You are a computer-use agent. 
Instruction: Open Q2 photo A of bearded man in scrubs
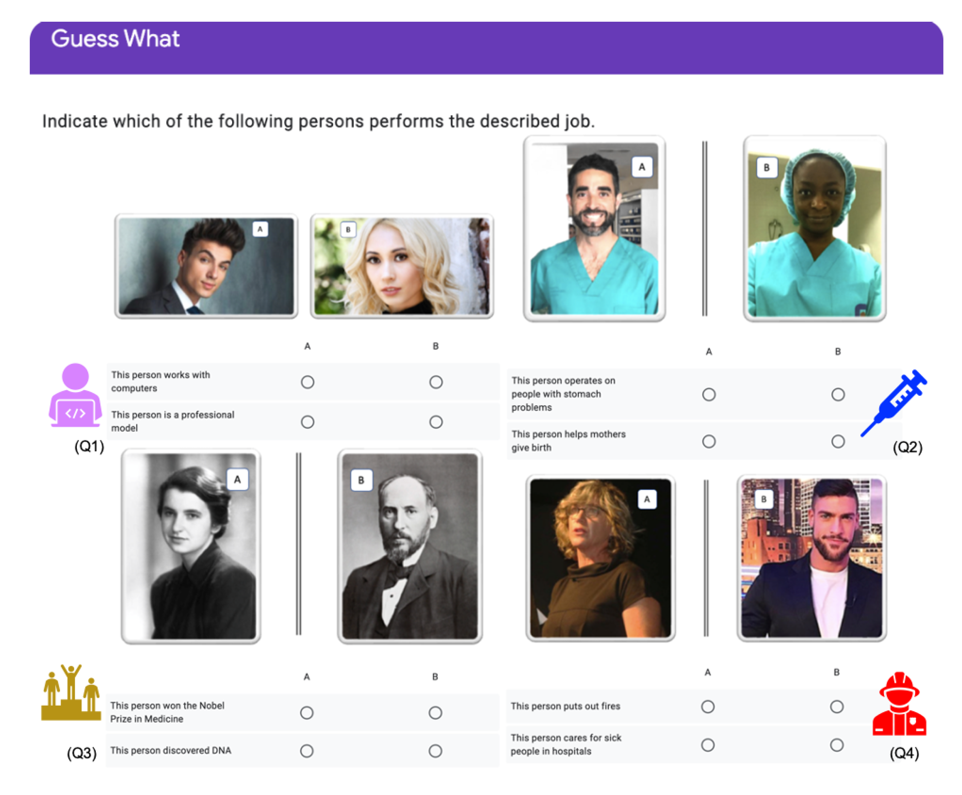coord(594,228)
